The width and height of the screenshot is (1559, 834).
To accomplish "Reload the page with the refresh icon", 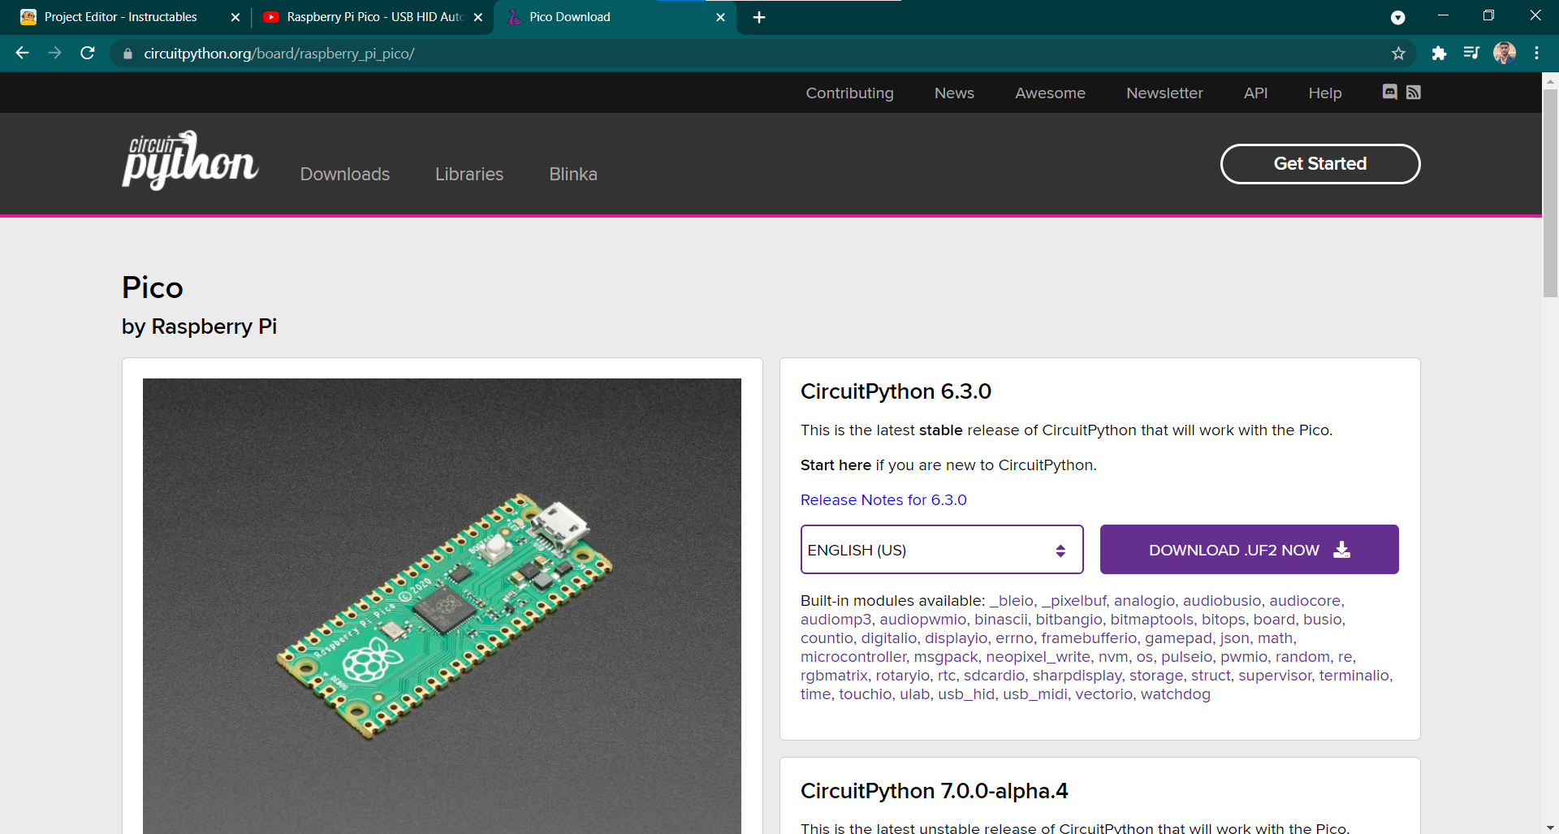I will coord(88,54).
